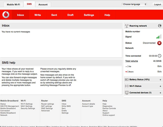Click the battery status icon

(127, 80)
